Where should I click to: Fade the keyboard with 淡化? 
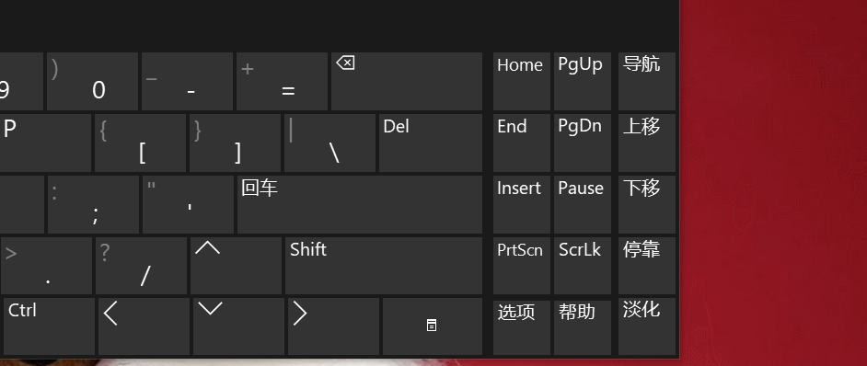[646, 326]
